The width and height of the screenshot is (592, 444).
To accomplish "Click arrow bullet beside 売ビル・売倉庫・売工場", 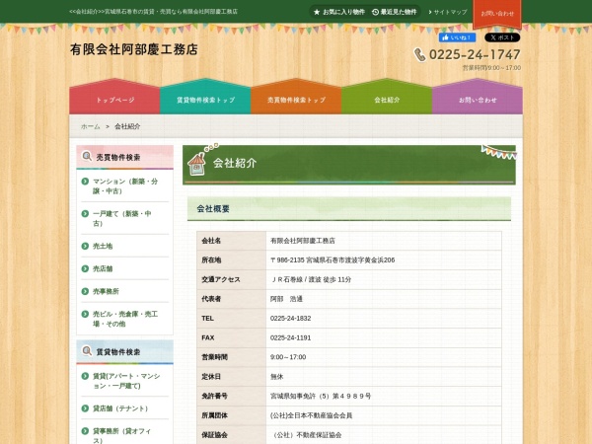I will click(x=85, y=314).
